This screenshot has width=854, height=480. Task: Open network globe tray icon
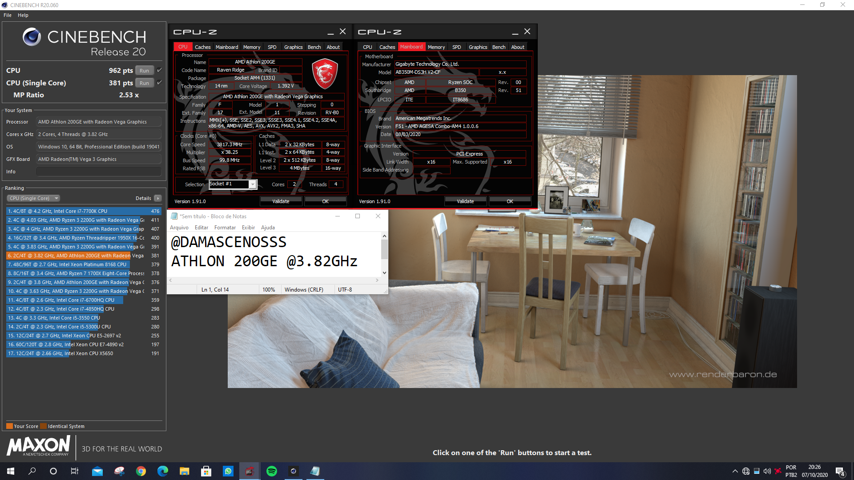pyautogui.click(x=746, y=471)
